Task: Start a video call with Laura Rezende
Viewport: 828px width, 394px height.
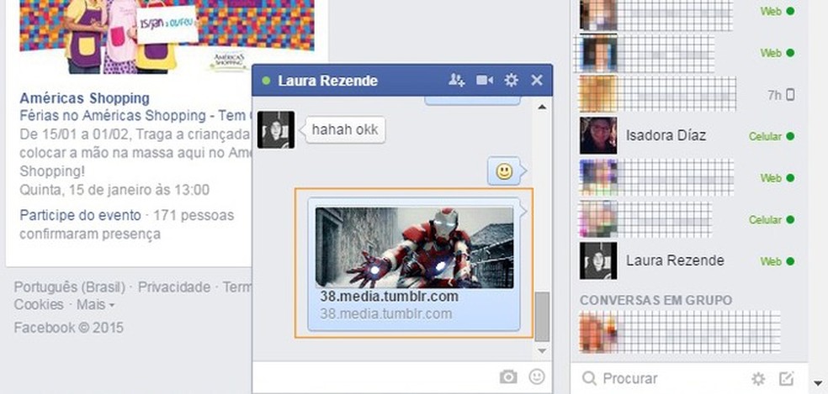Action: point(484,80)
